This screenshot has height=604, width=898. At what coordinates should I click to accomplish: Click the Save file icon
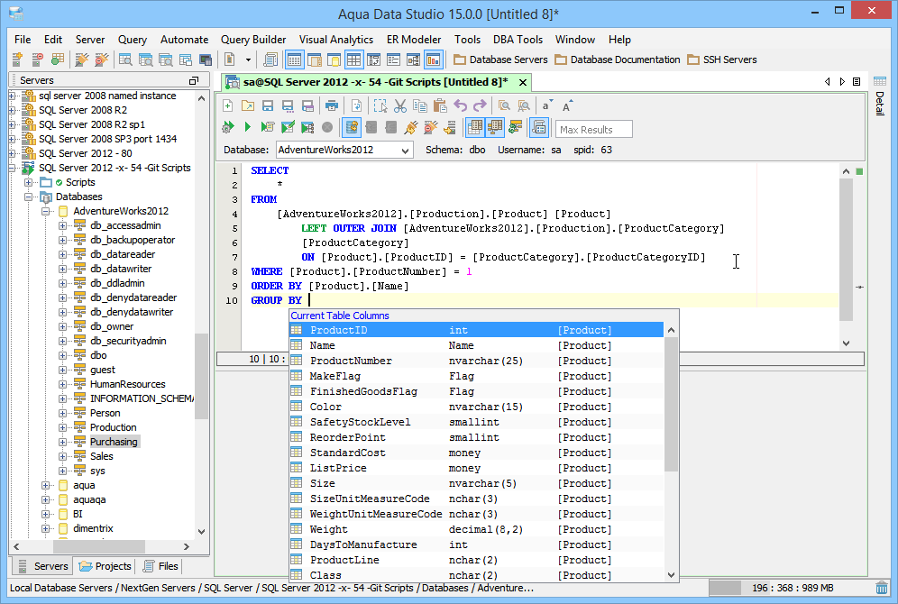tap(268, 105)
